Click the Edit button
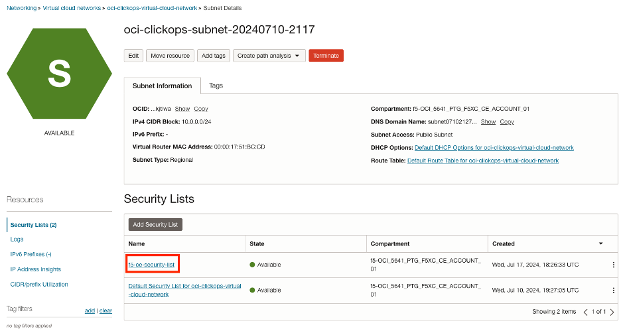621x329 pixels. (133, 56)
